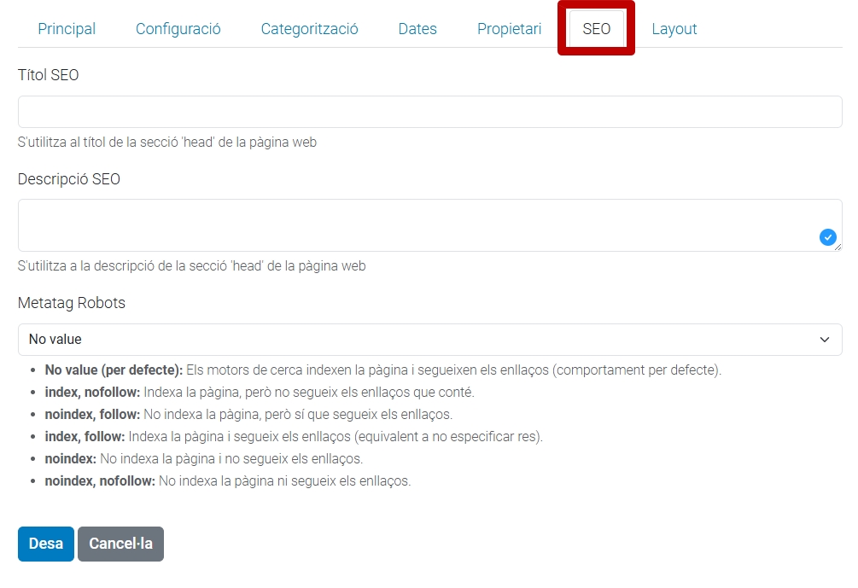Open the Principal tab
This screenshot has height=588, width=858.
[67, 29]
